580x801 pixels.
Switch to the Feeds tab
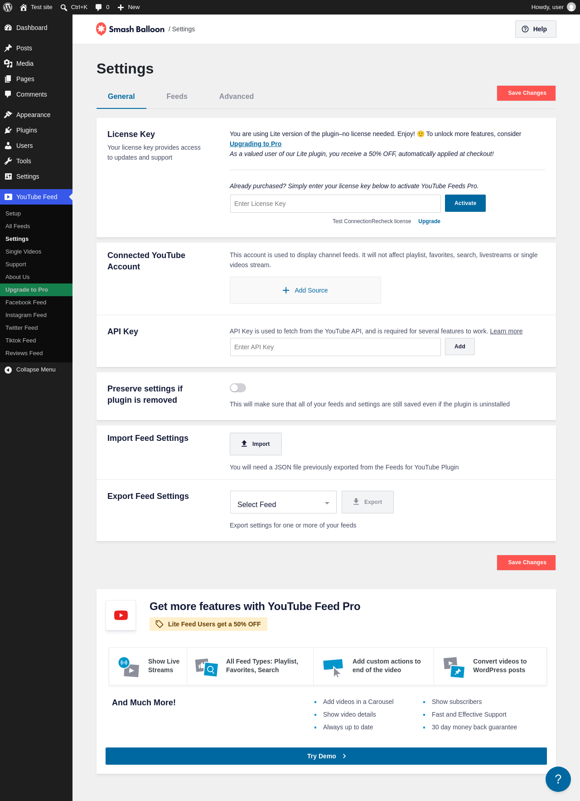(177, 96)
